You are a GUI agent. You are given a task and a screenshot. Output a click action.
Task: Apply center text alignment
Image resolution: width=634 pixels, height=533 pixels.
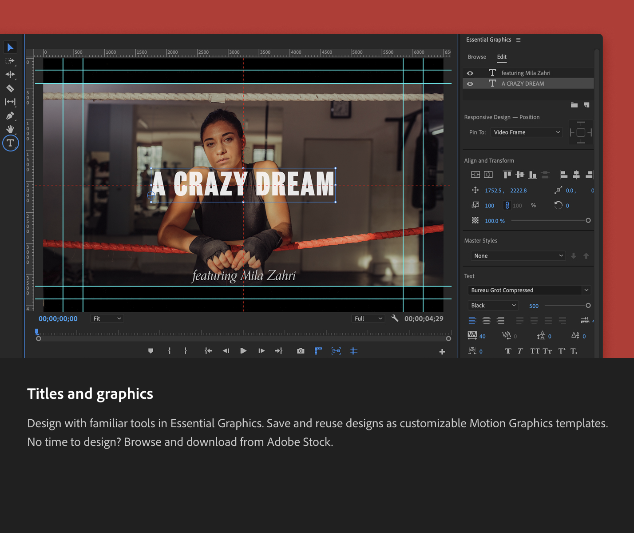[x=486, y=320]
